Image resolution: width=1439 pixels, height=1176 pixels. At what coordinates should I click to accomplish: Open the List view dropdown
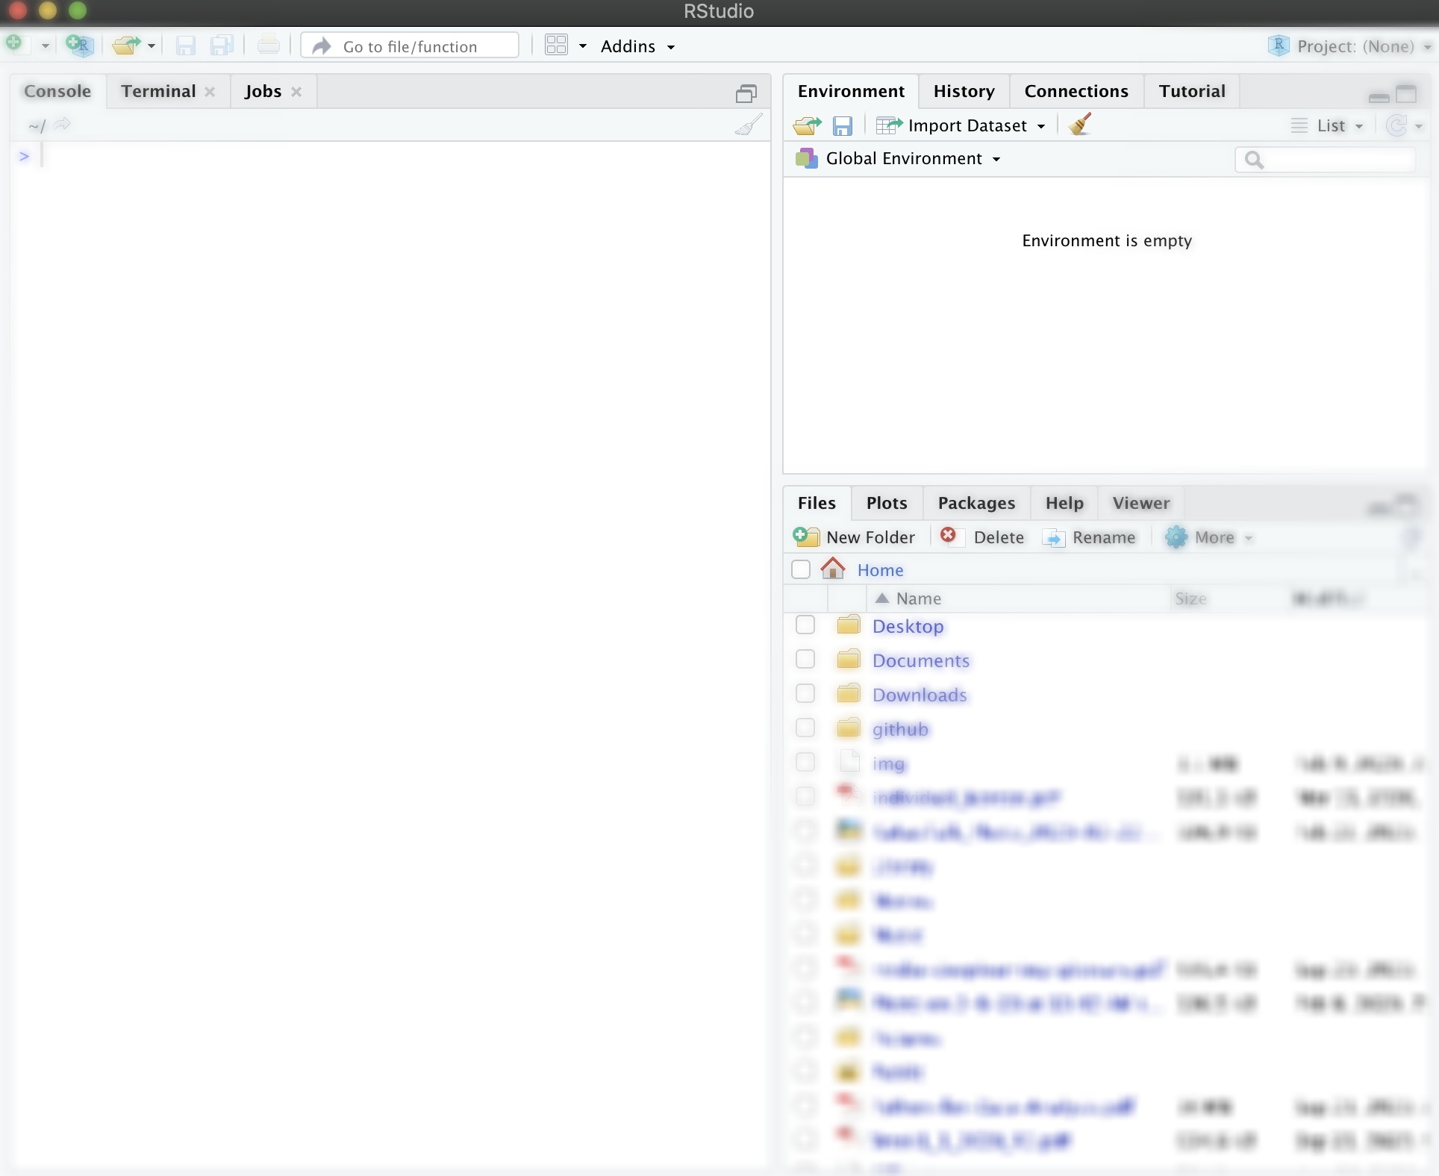pos(1328,125)
